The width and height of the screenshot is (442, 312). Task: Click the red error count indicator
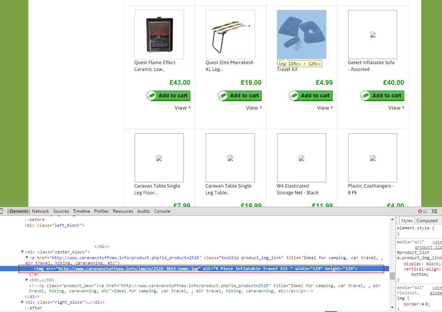click(423, 211)
